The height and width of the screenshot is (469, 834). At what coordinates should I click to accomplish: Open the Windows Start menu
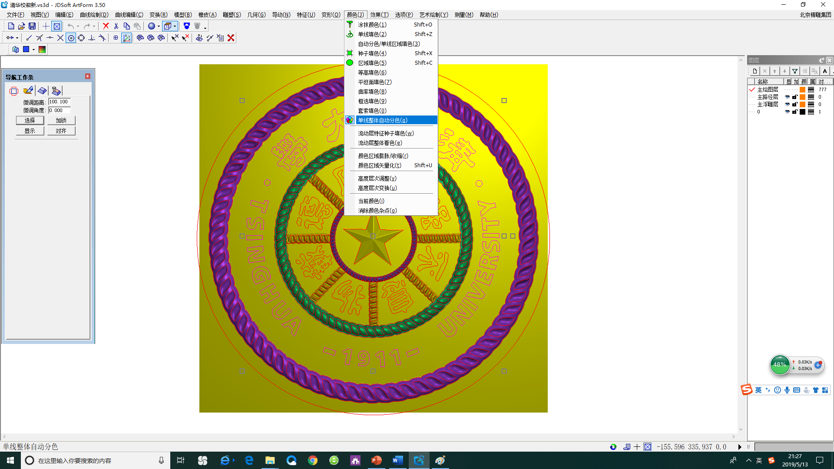[10, 460]
